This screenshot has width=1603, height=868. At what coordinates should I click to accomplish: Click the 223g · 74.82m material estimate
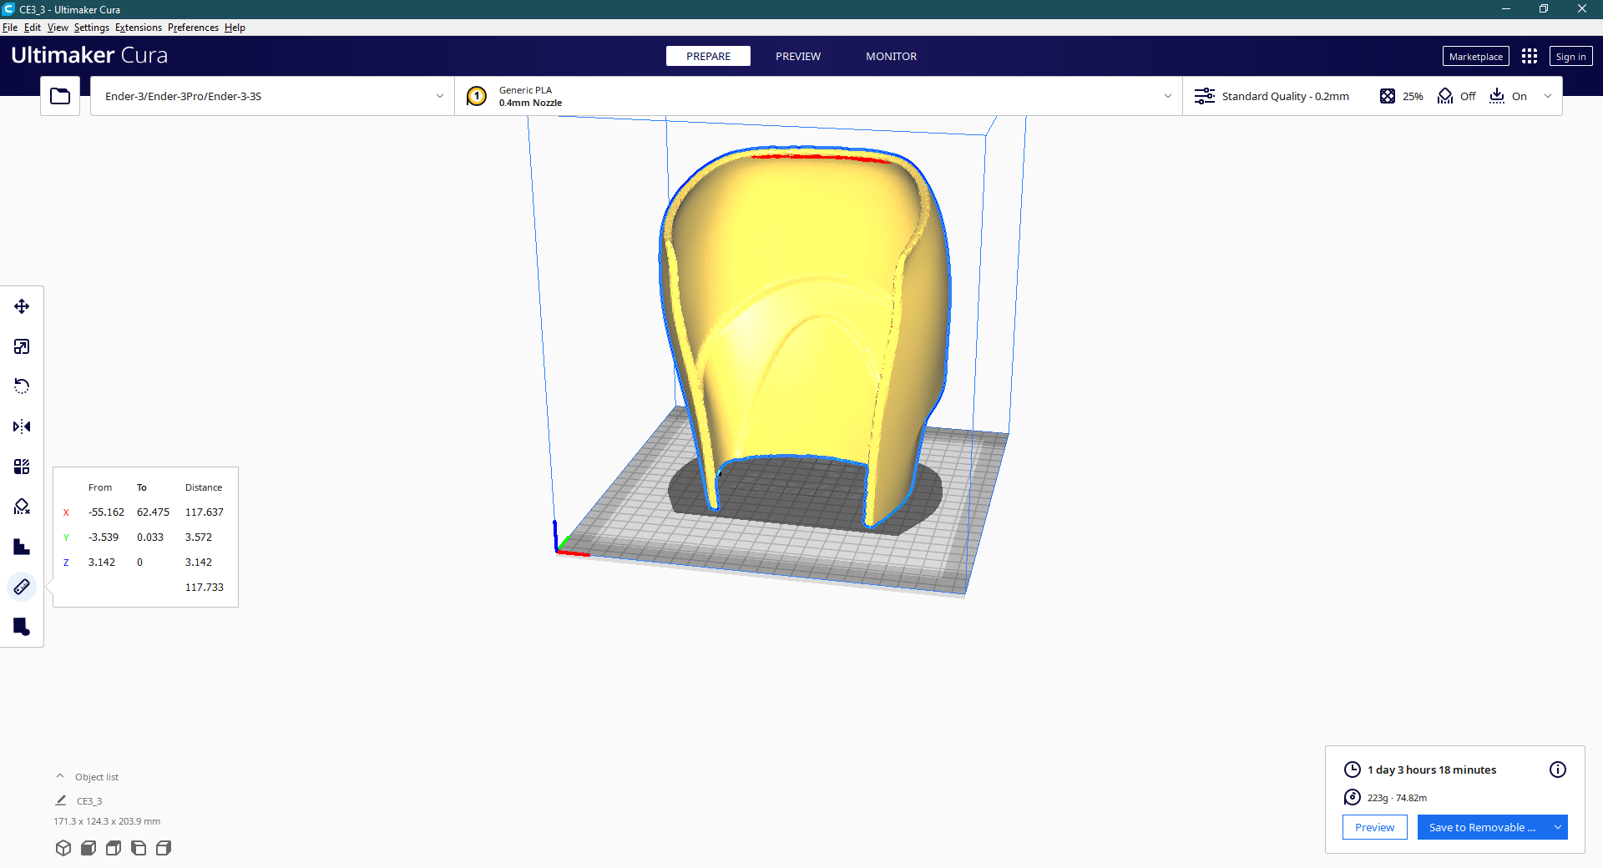[x=1397, y=798]
